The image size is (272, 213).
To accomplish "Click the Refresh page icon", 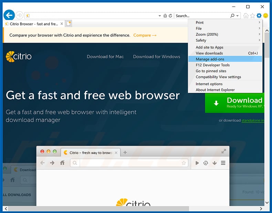I will (170, 16).
